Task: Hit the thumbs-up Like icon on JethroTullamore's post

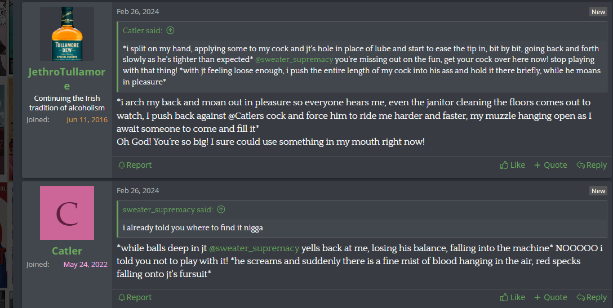Action: pyautogui.click(x=504, y=165)
